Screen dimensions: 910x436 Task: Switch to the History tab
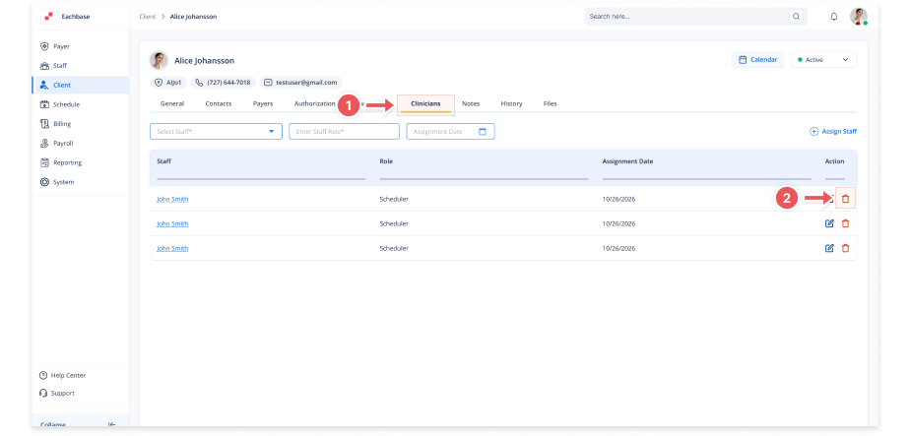point(511,103)
